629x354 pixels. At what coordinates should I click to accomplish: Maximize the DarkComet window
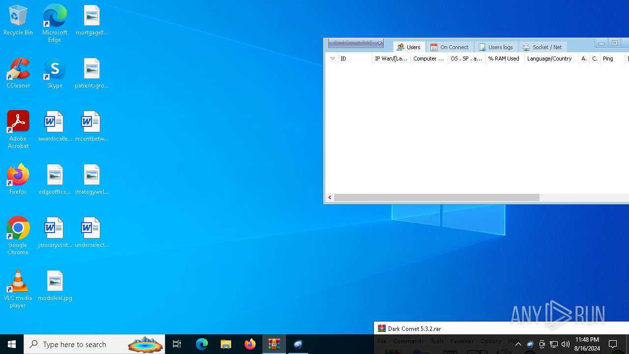[x=614, y=43]
